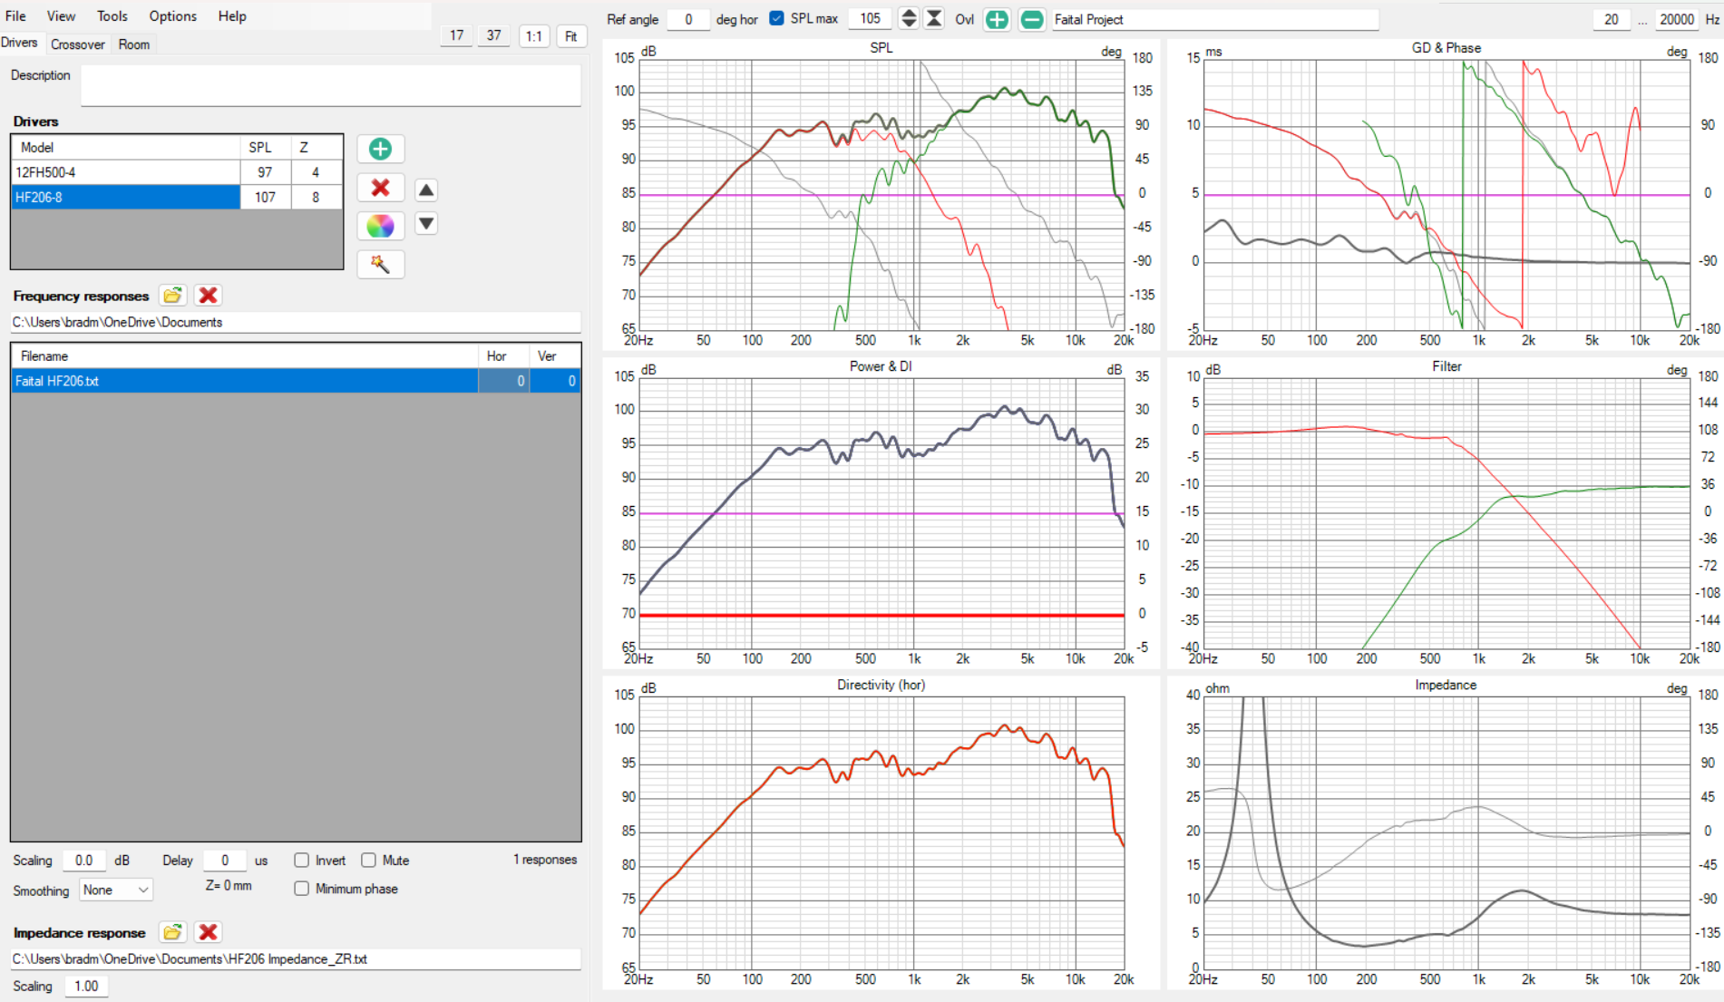The width and height of the screenshot is (1724, 1002).
Task: Click the 37 layout button
Action: (494, 36)
